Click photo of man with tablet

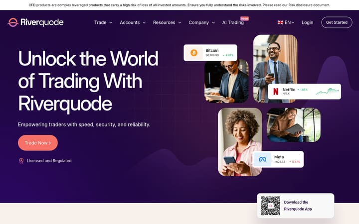pos(226,82)
